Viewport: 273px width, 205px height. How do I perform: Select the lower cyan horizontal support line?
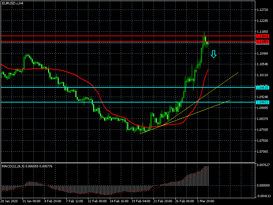point(102,102)
